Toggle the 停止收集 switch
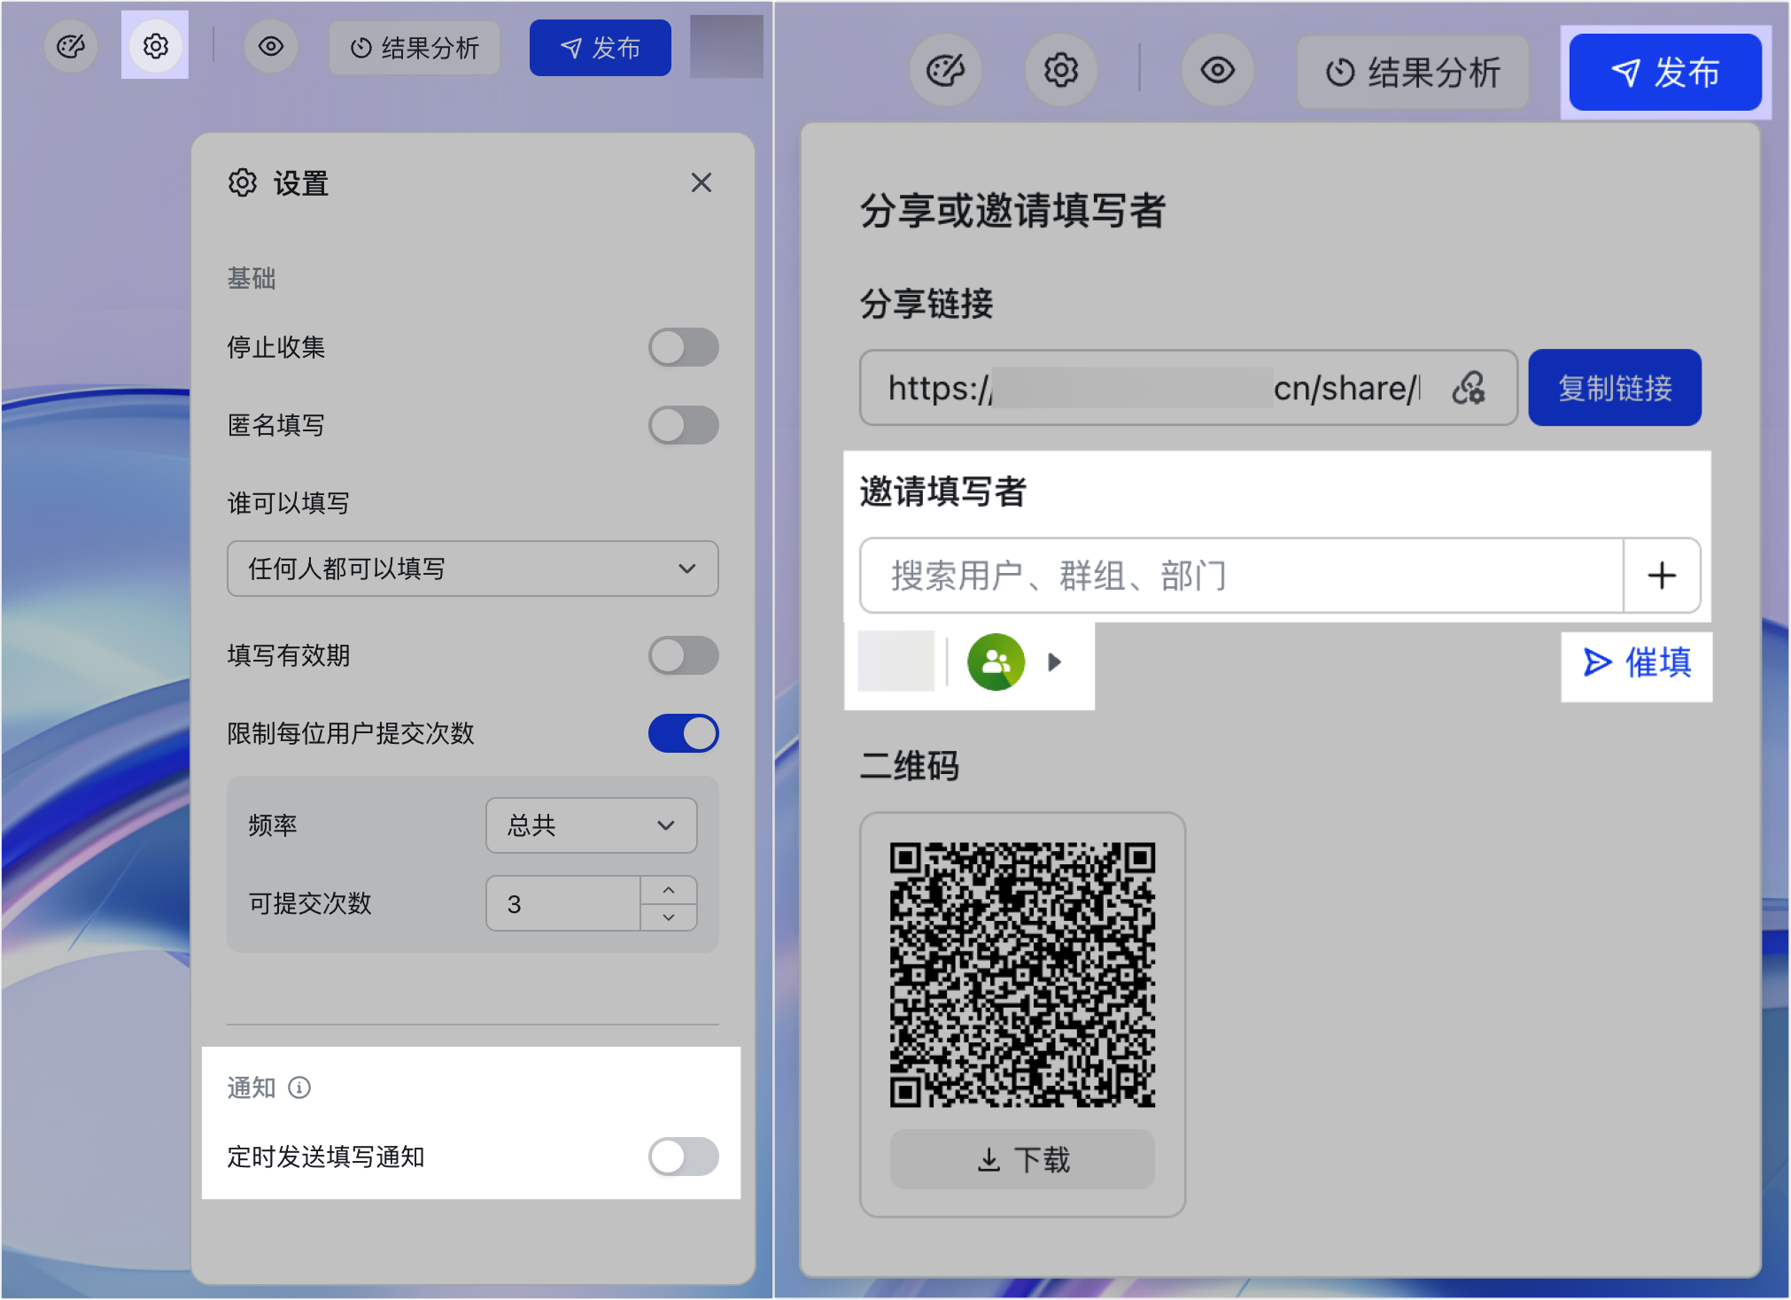This screenshot has height=1300, width=1791. point(683,347)
